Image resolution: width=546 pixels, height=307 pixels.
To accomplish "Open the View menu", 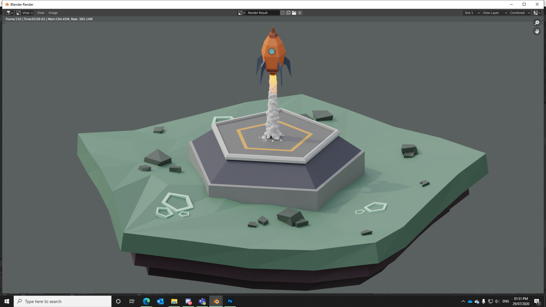I will coord(41,13).
